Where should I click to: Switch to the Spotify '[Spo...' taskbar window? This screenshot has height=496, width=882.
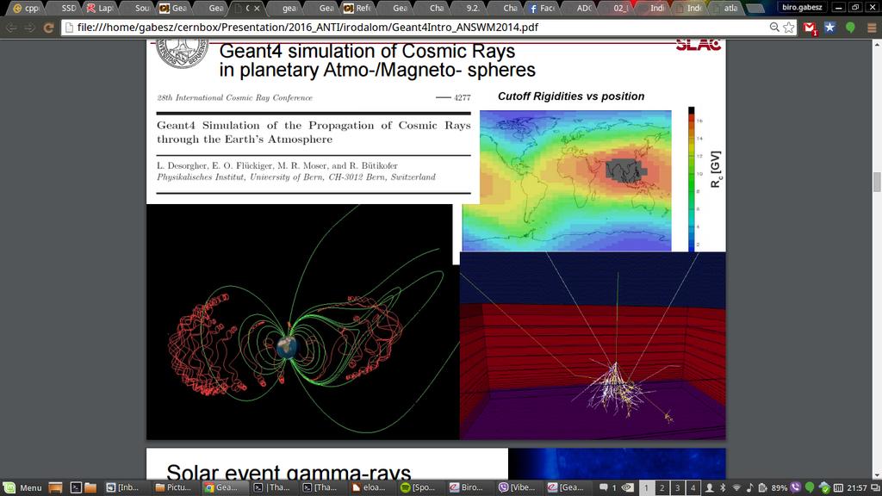pos(419,487)
